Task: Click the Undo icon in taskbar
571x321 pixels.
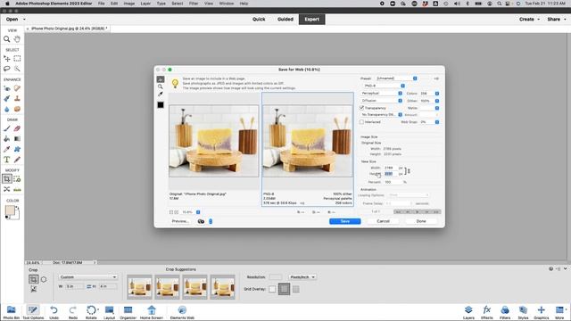Action: coord(54,312)
